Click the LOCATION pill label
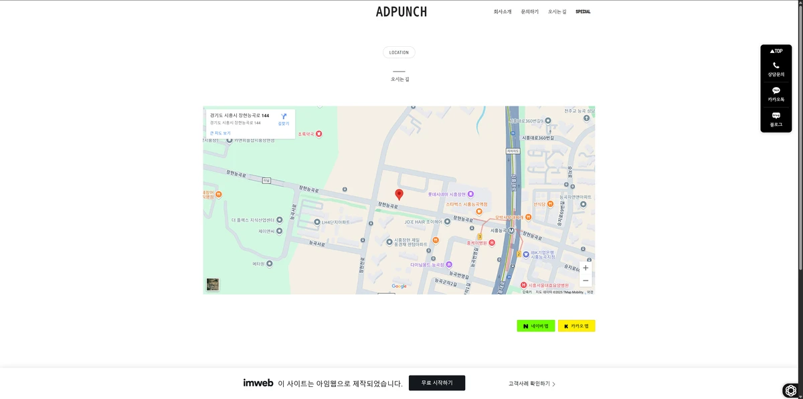 tap(399, 52)
